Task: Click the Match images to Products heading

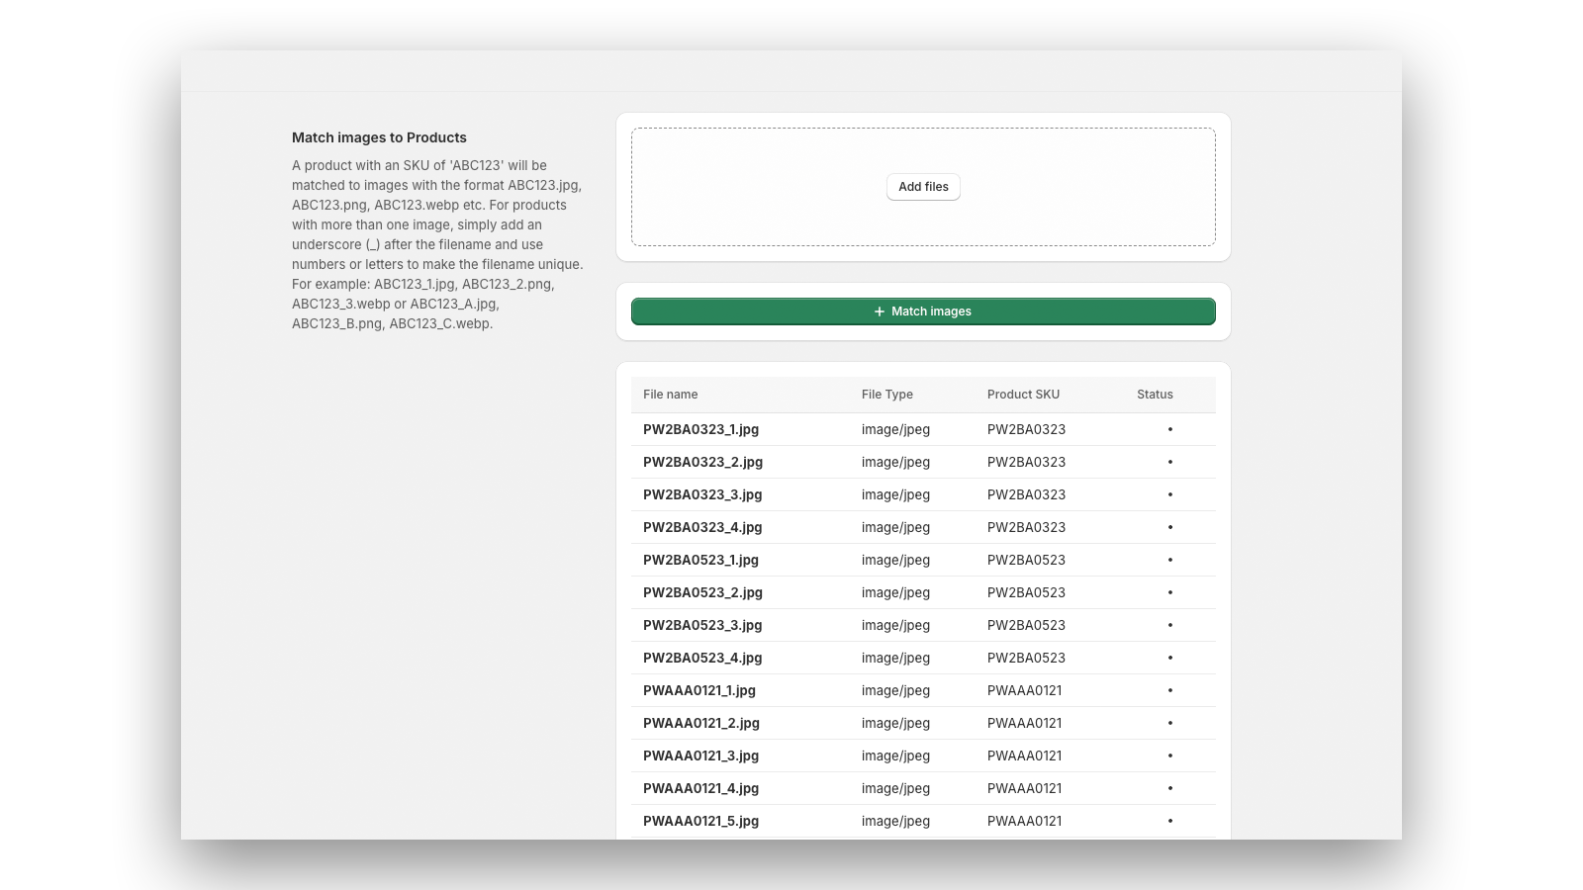Action: (x=380, y=137)
